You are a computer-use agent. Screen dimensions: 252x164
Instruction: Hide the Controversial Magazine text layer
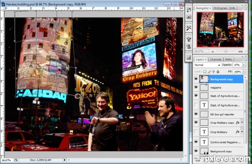click(196, 142)
